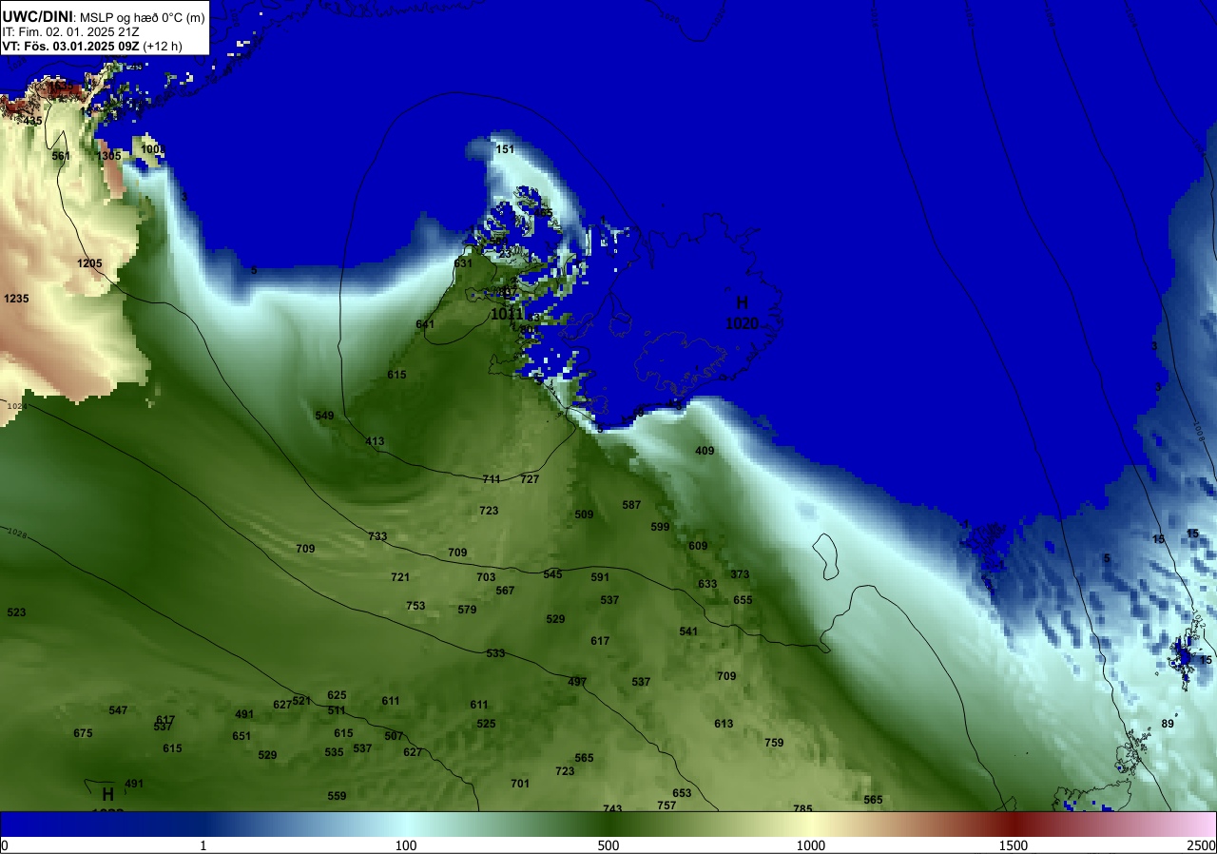Click the height value 759

(x=774, y=743)
